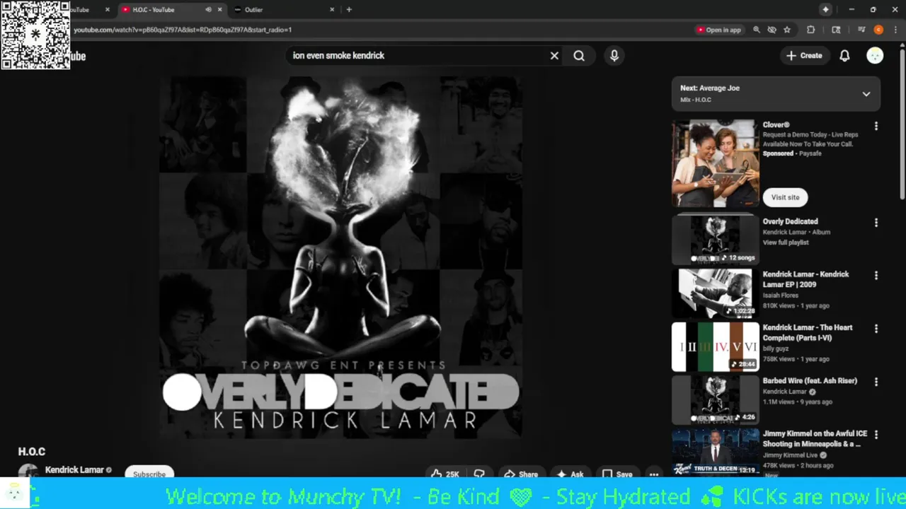Click the Kendrick Lamar channel avatar
The height and width of the screenshot is (509, 906).
28,472
